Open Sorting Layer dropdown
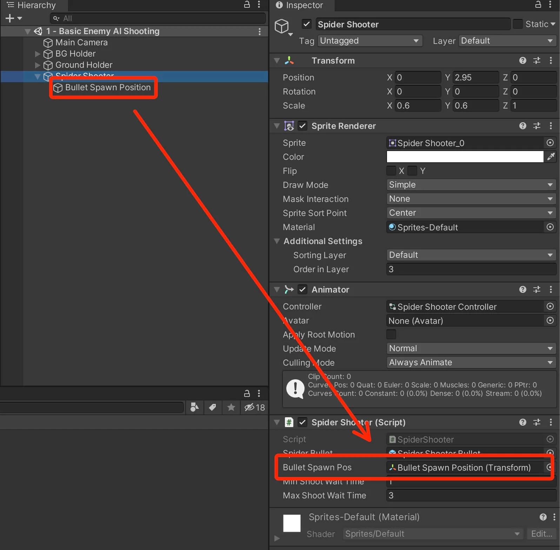Viewport: 560px width, 550px height. pos(471,255)
